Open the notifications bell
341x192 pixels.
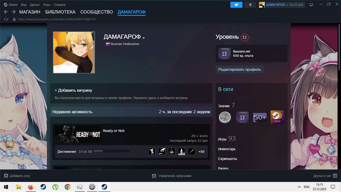point(250,5)
